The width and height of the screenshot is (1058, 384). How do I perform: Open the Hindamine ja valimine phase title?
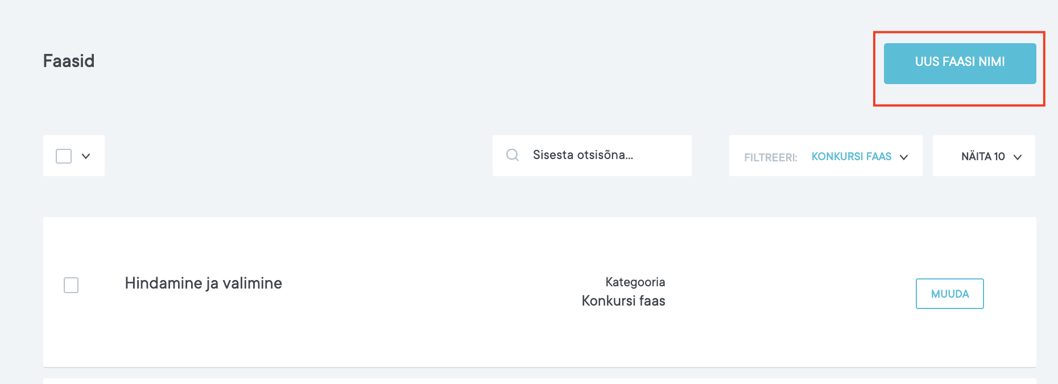(x=203, y=283)
